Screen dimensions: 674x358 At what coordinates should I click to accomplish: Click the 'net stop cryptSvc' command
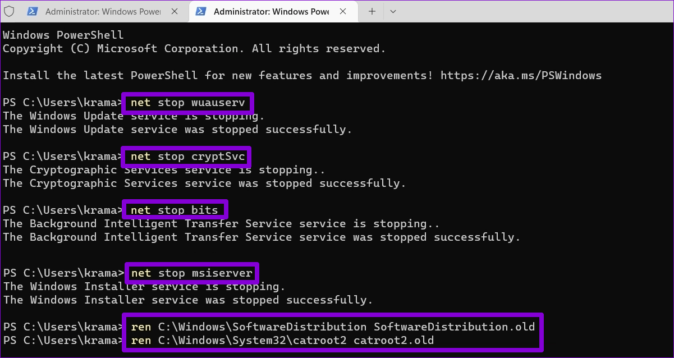(188, 157)
